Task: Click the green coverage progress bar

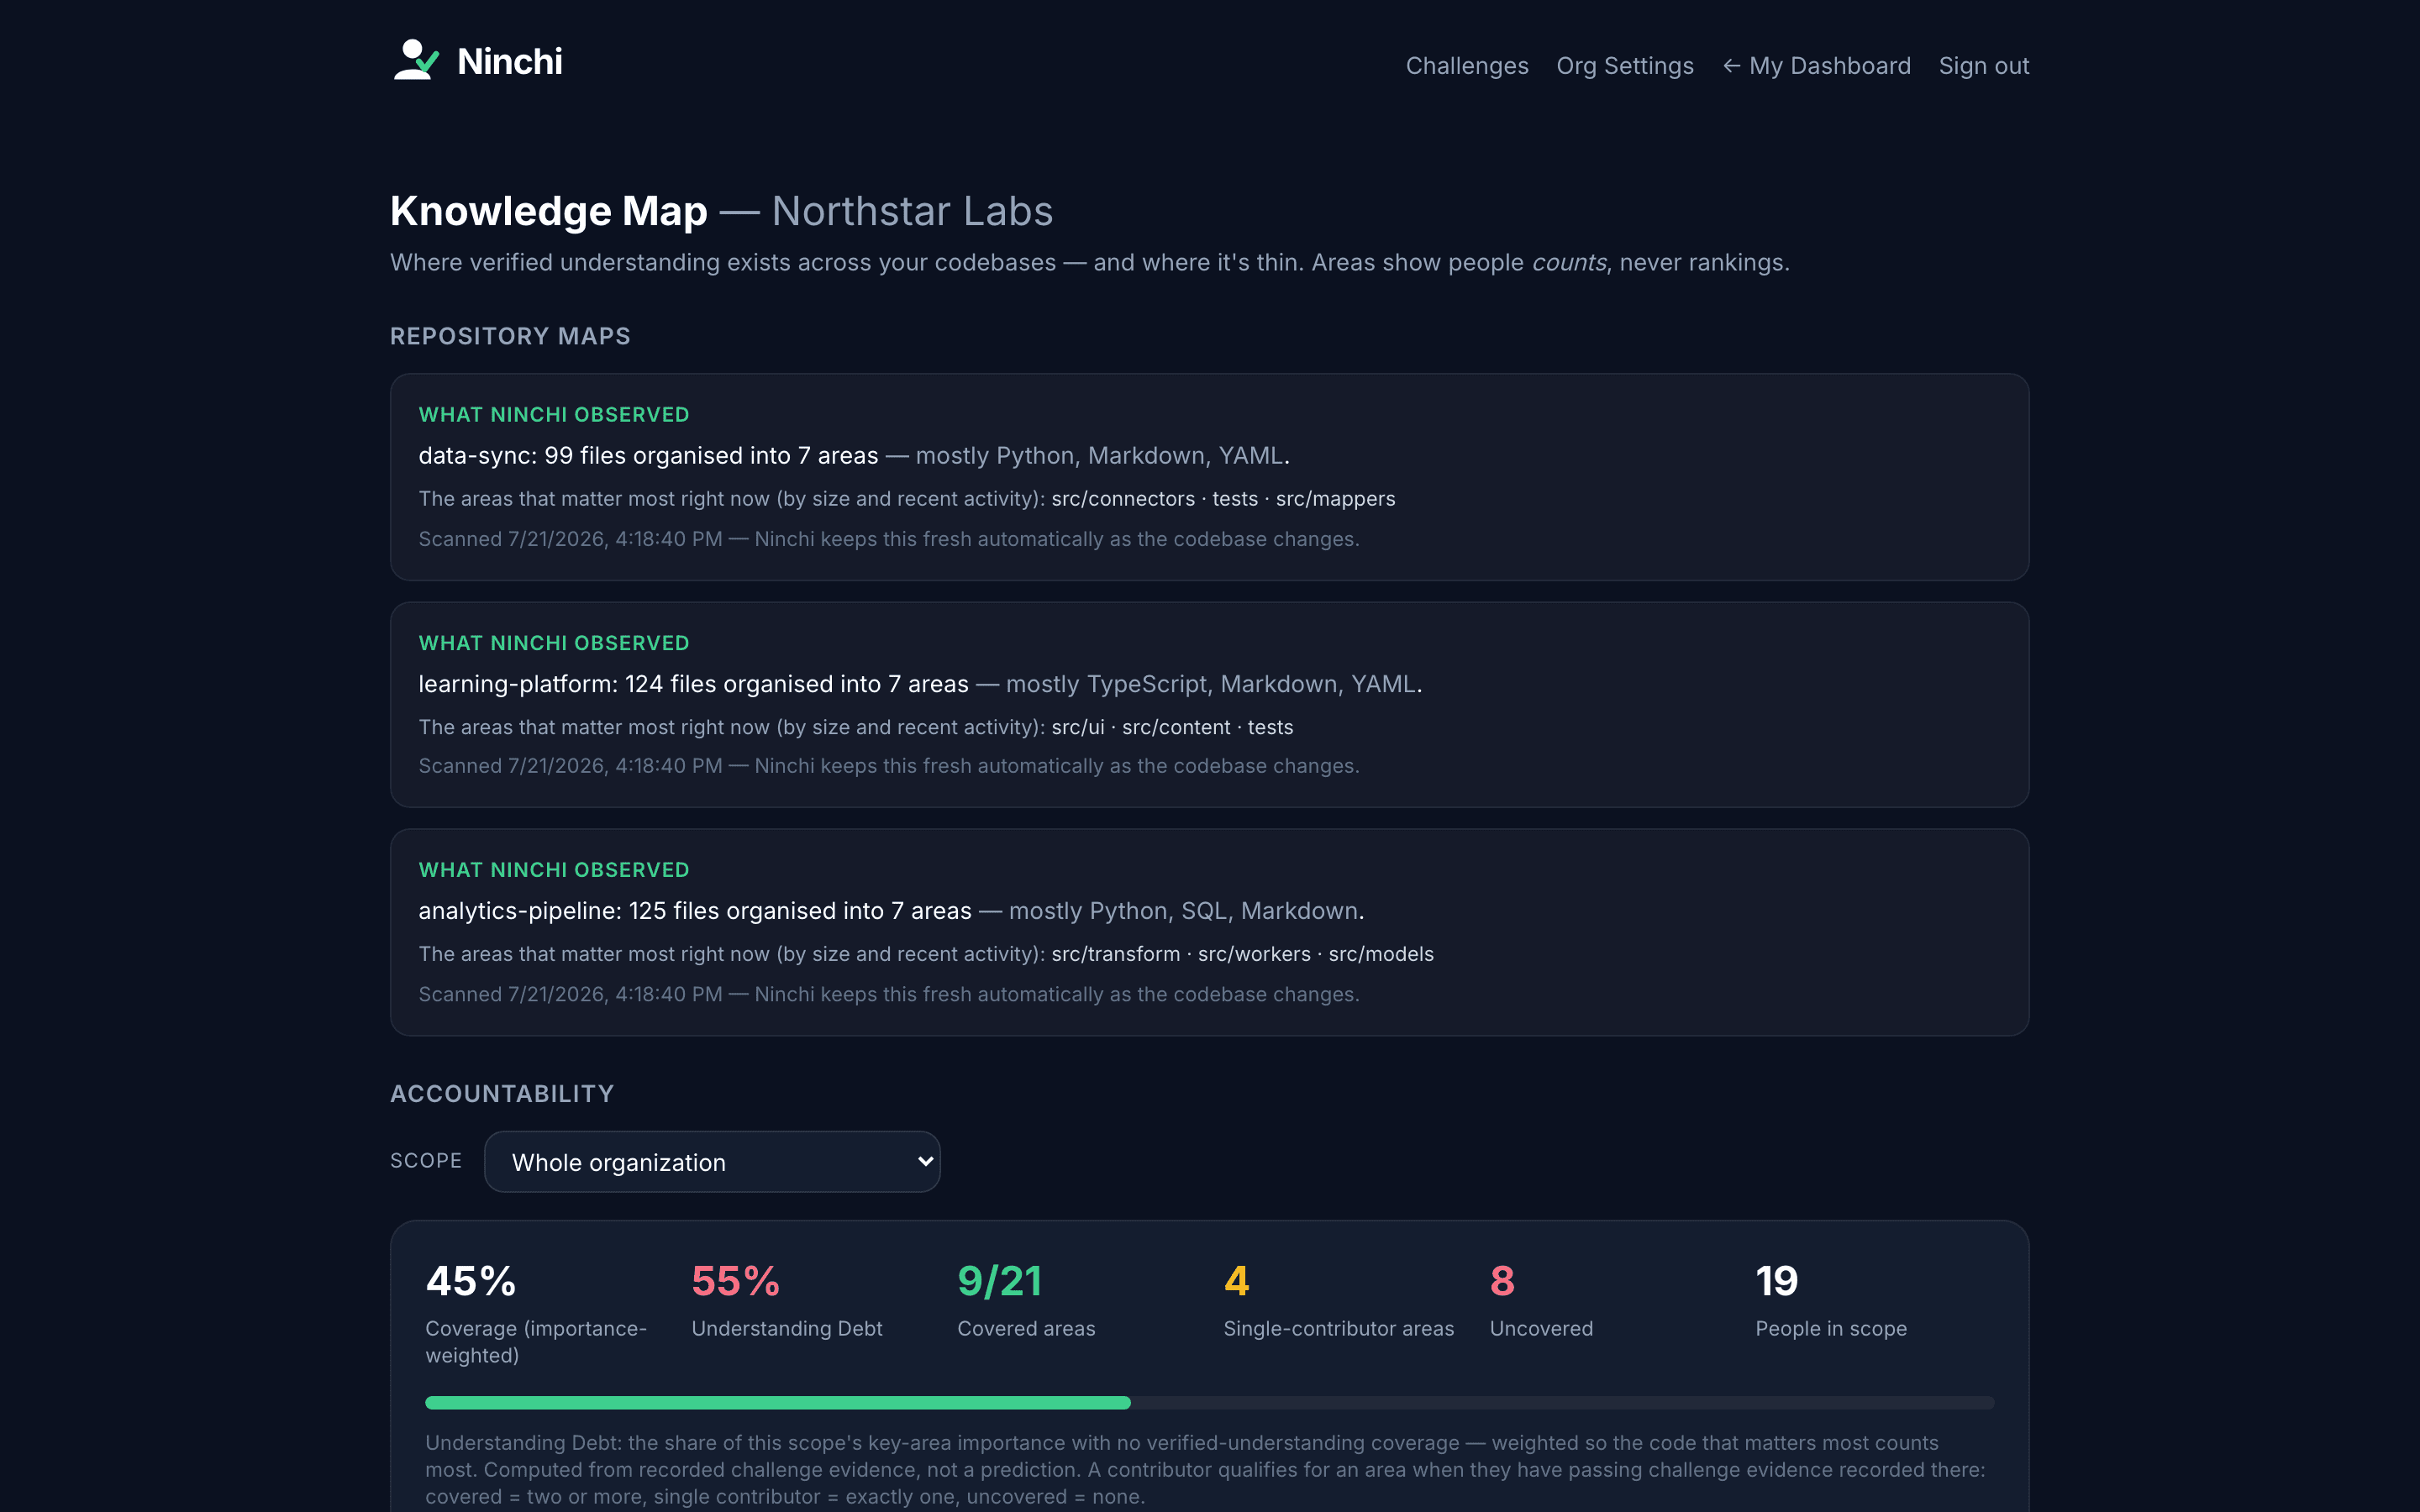Action: (778, 1402)
